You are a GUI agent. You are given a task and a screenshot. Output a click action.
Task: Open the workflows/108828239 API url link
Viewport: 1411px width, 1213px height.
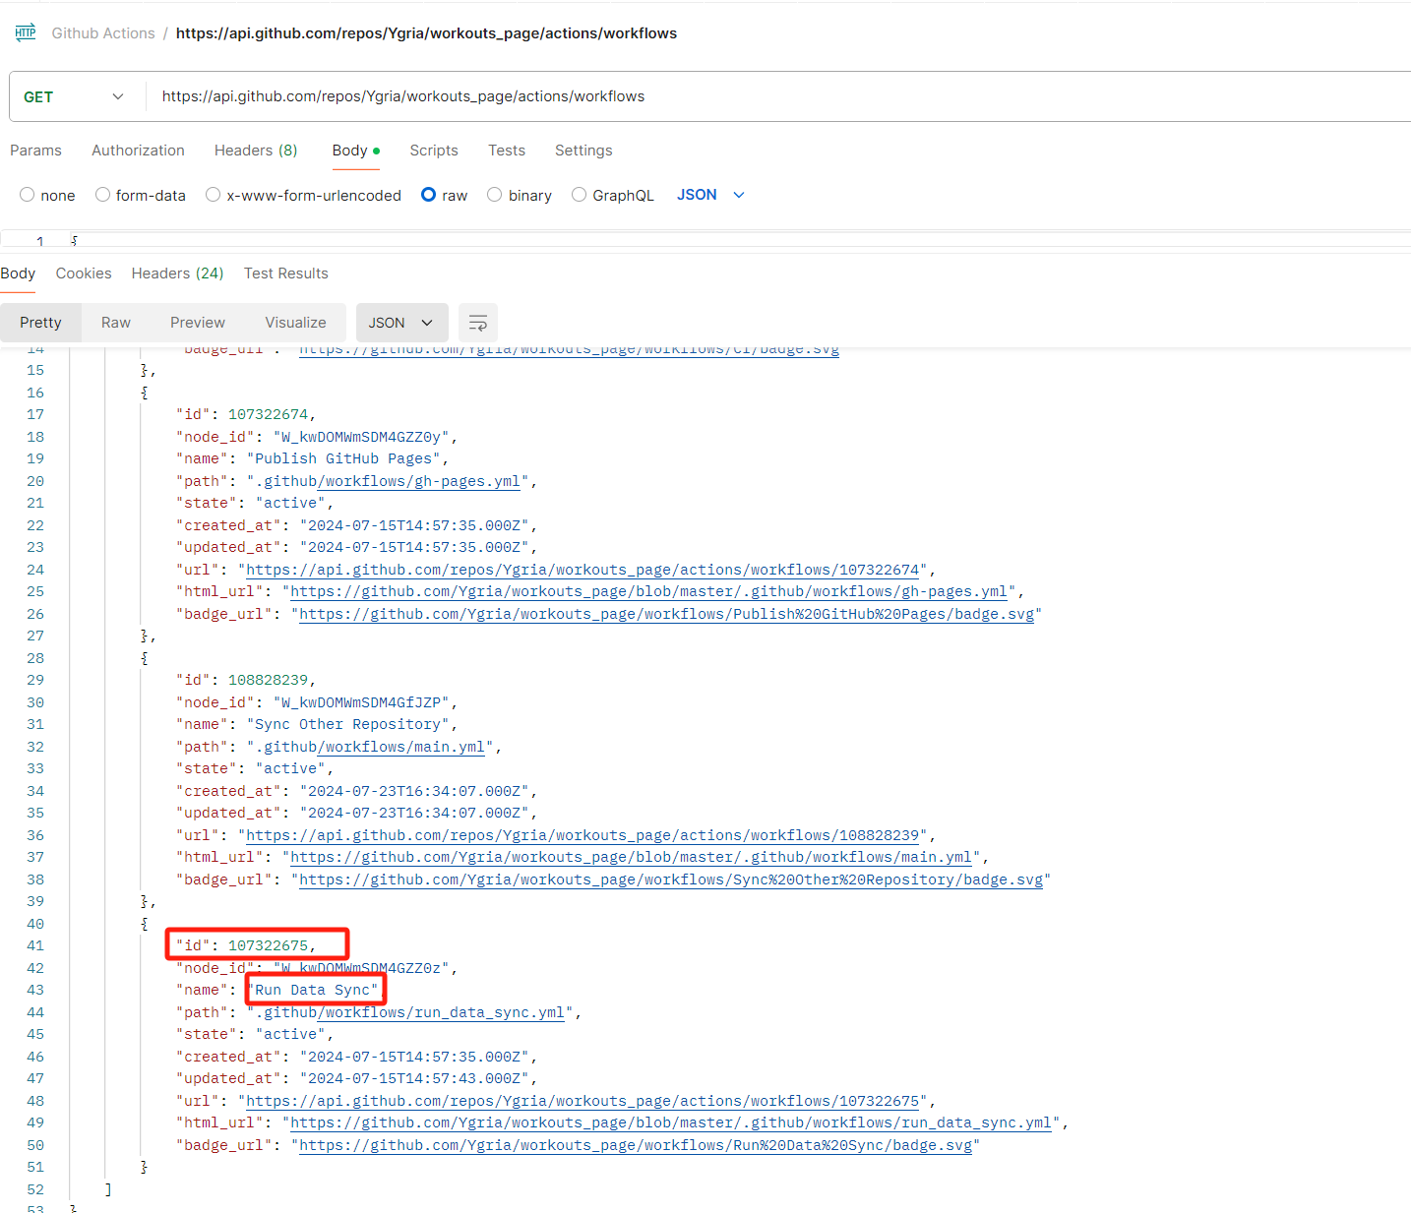[x=583, y=835]
